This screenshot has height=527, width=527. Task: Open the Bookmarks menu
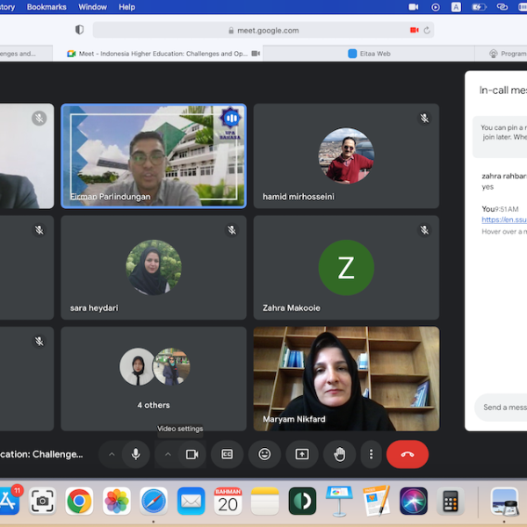click(46, 7)
